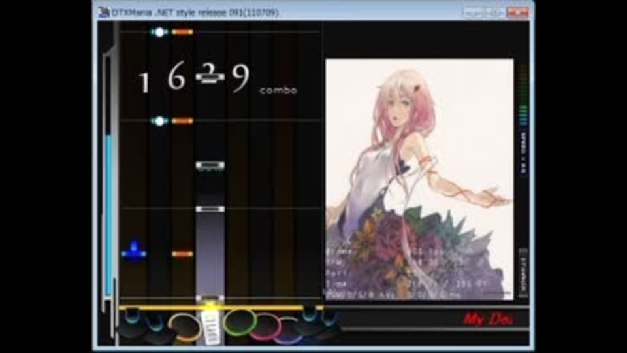The height and width of the screenshot is (353, 627).
Task: Hit the green-rimmed high tom pad
Action: (240, 322)
